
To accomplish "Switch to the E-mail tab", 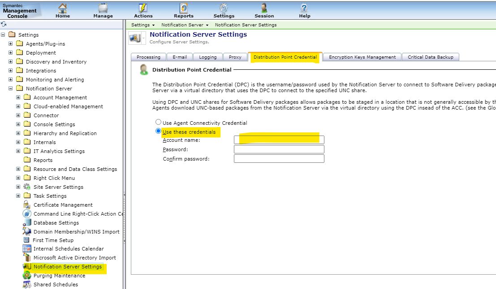I will point(179,57).
